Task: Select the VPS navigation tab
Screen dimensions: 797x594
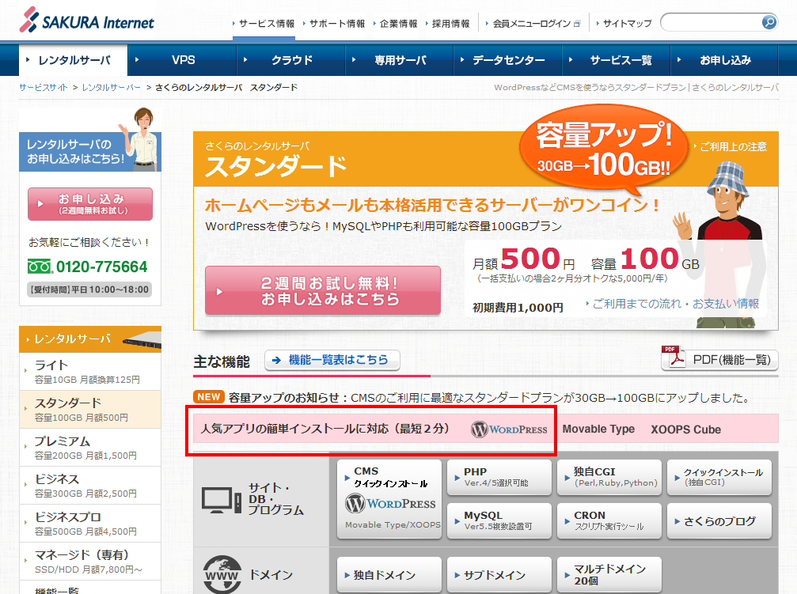Action: [x=183, y=60]
